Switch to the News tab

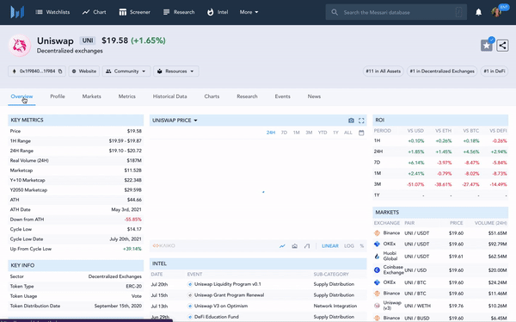point(314,96)
